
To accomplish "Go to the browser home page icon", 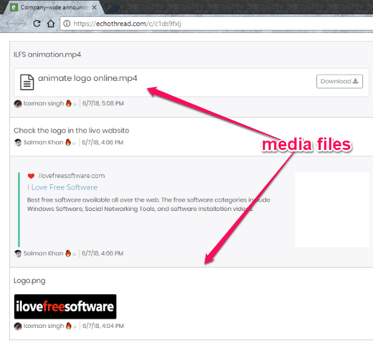I will [51, 24].
